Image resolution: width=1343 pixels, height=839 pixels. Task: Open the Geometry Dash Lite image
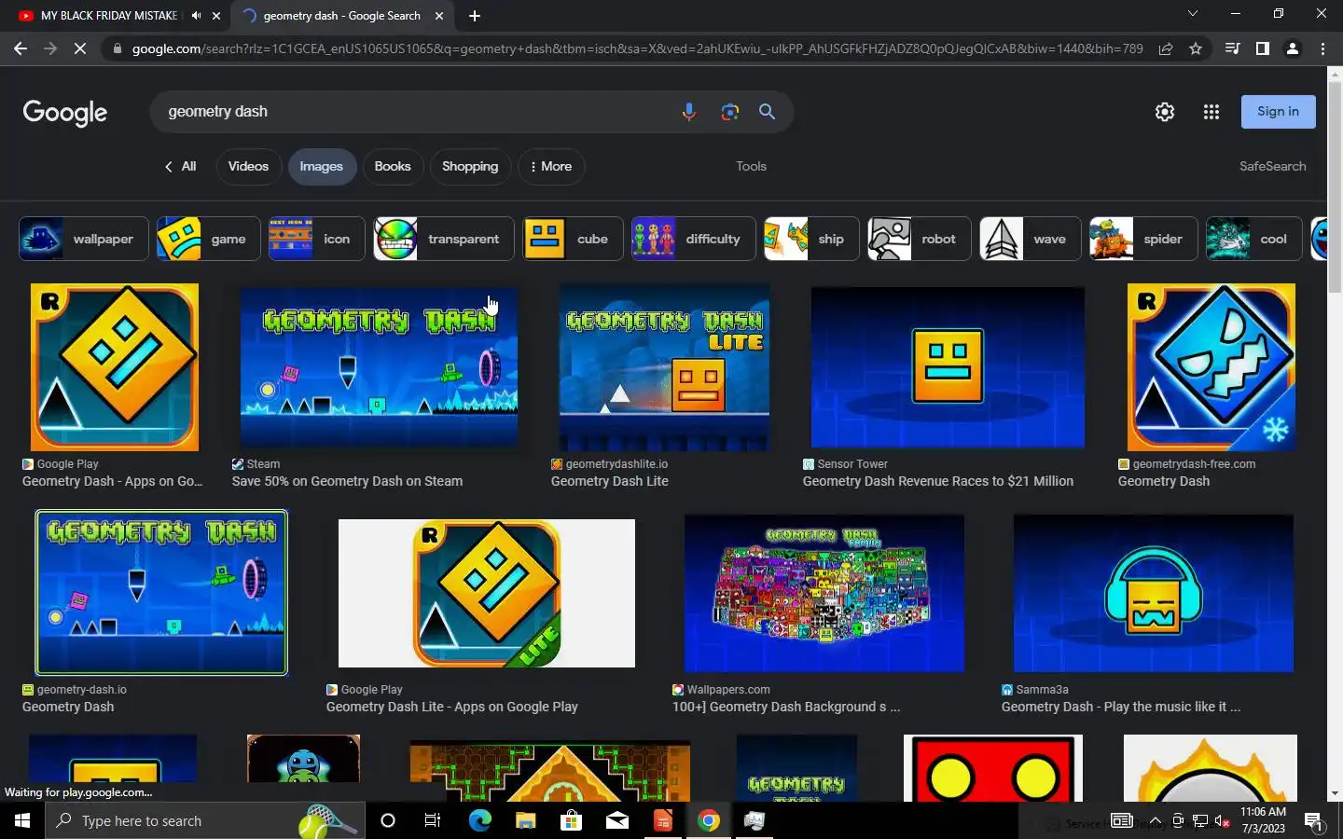pyautogui.click(x=664, y=367)
